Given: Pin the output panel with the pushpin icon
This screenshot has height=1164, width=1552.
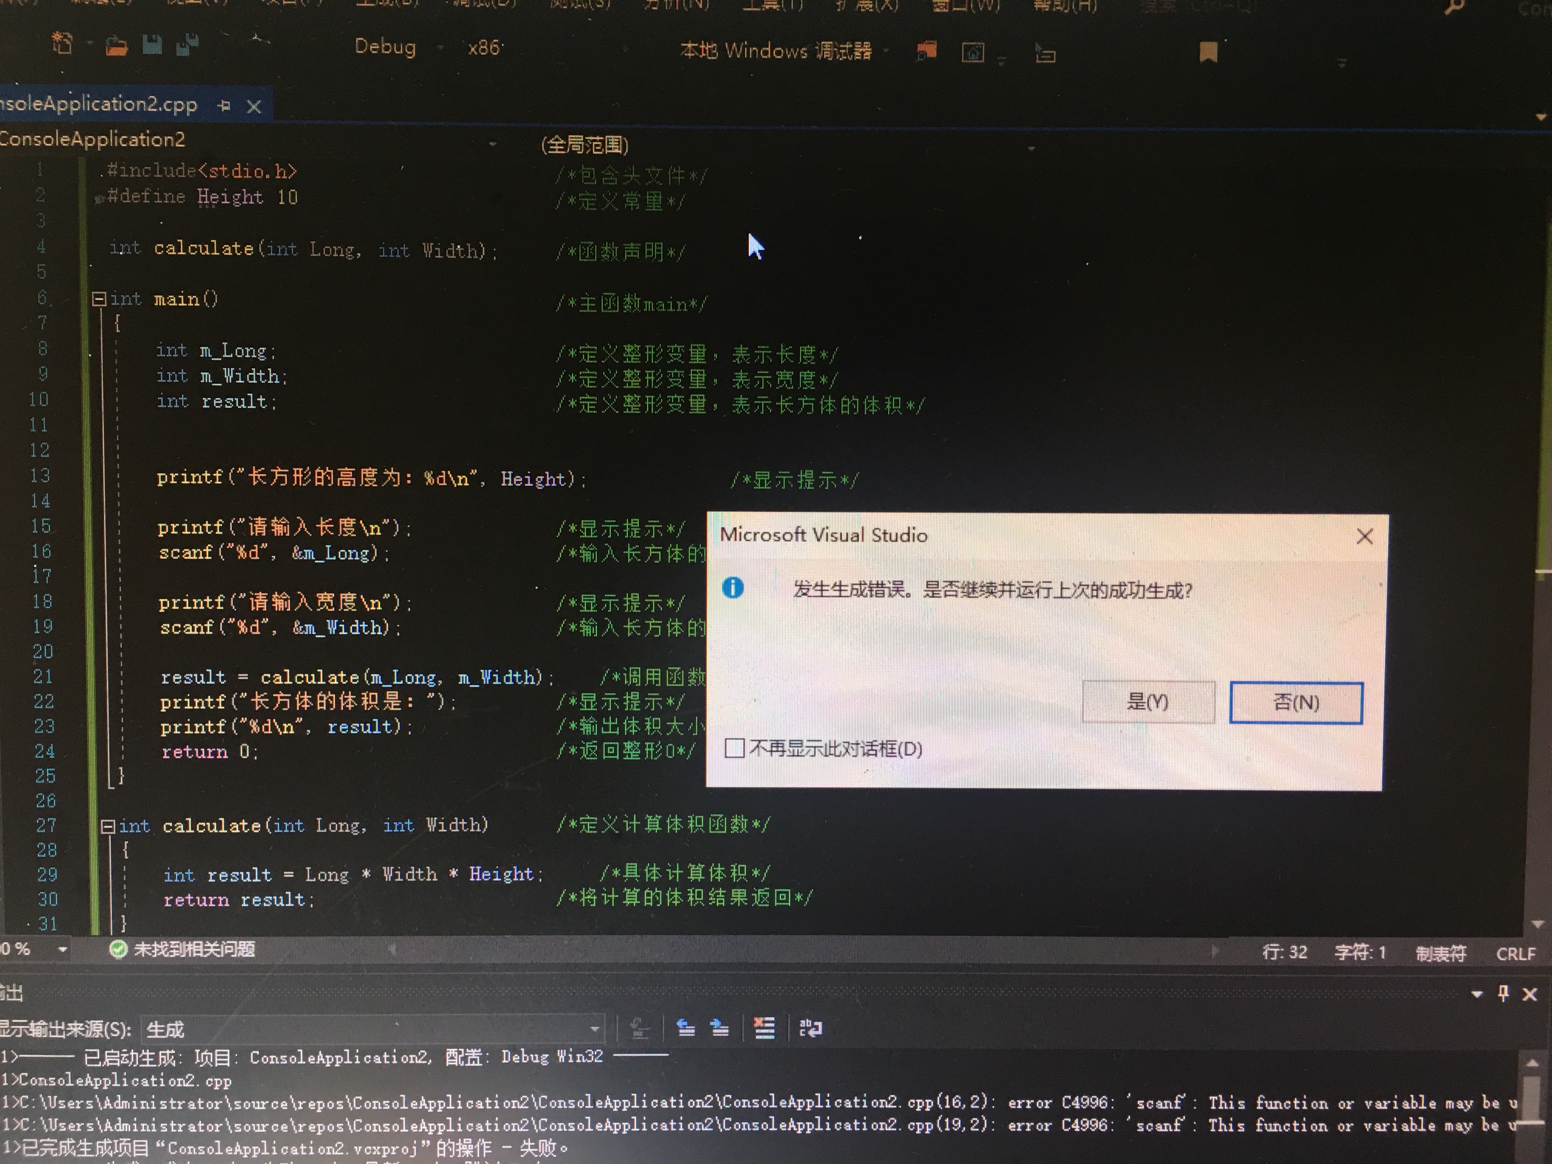Looking at the screenshot, I should 1503,993.
